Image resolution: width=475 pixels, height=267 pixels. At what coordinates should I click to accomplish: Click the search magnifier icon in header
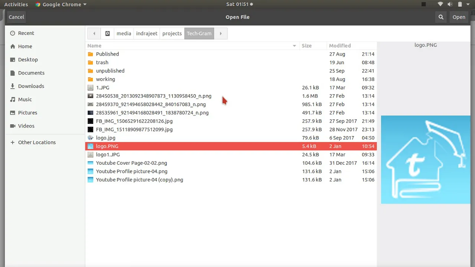click(x=441, y=17)
